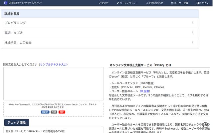Expand chevron on the 機械学習、人工知能 row
This screenshot has height=133, width=213.
[192, 43]
